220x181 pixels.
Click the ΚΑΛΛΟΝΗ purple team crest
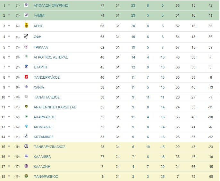click(x=26, y=166)
